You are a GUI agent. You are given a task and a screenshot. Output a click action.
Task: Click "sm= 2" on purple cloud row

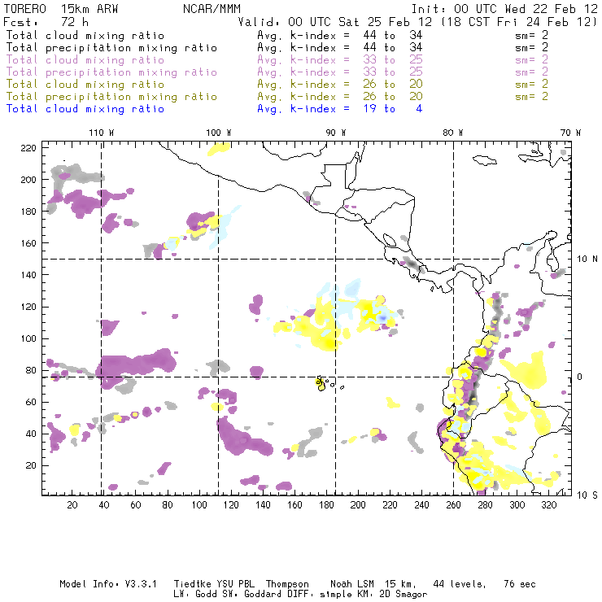tap(532, 60)
